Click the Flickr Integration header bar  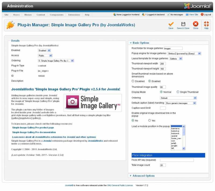(168, 155)
